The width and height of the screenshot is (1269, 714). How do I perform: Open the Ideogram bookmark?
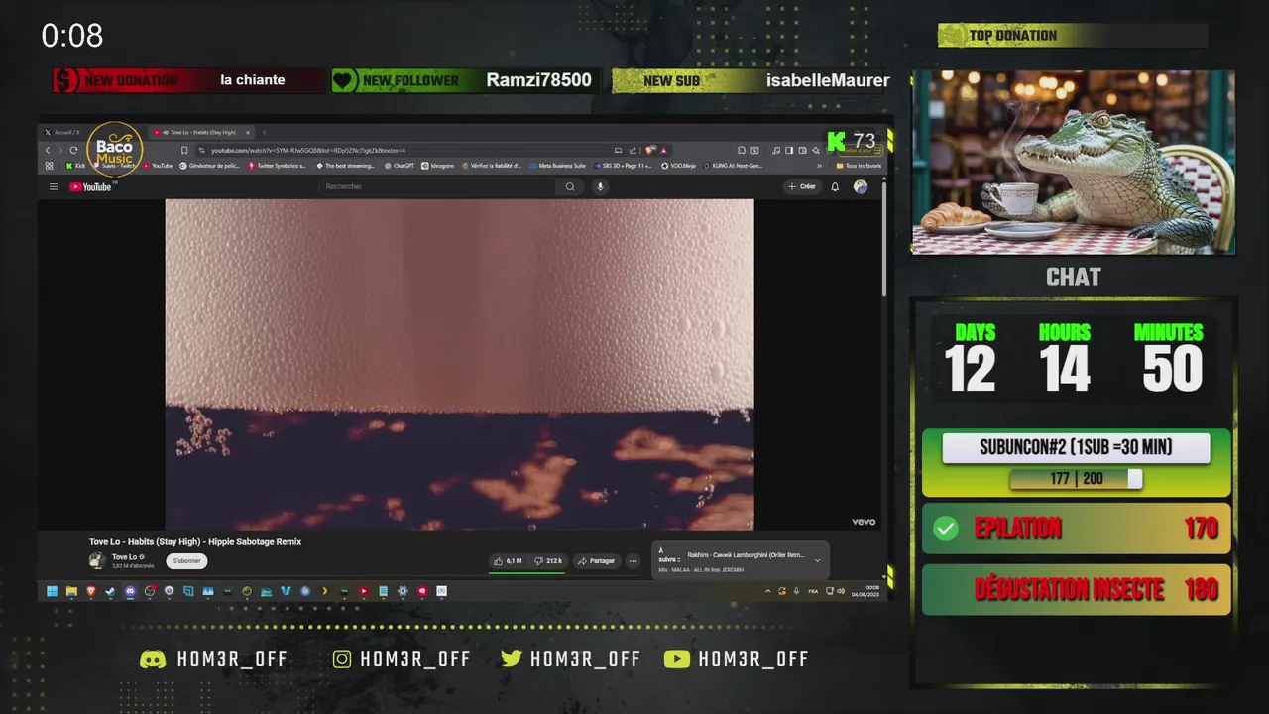point(437,166)
